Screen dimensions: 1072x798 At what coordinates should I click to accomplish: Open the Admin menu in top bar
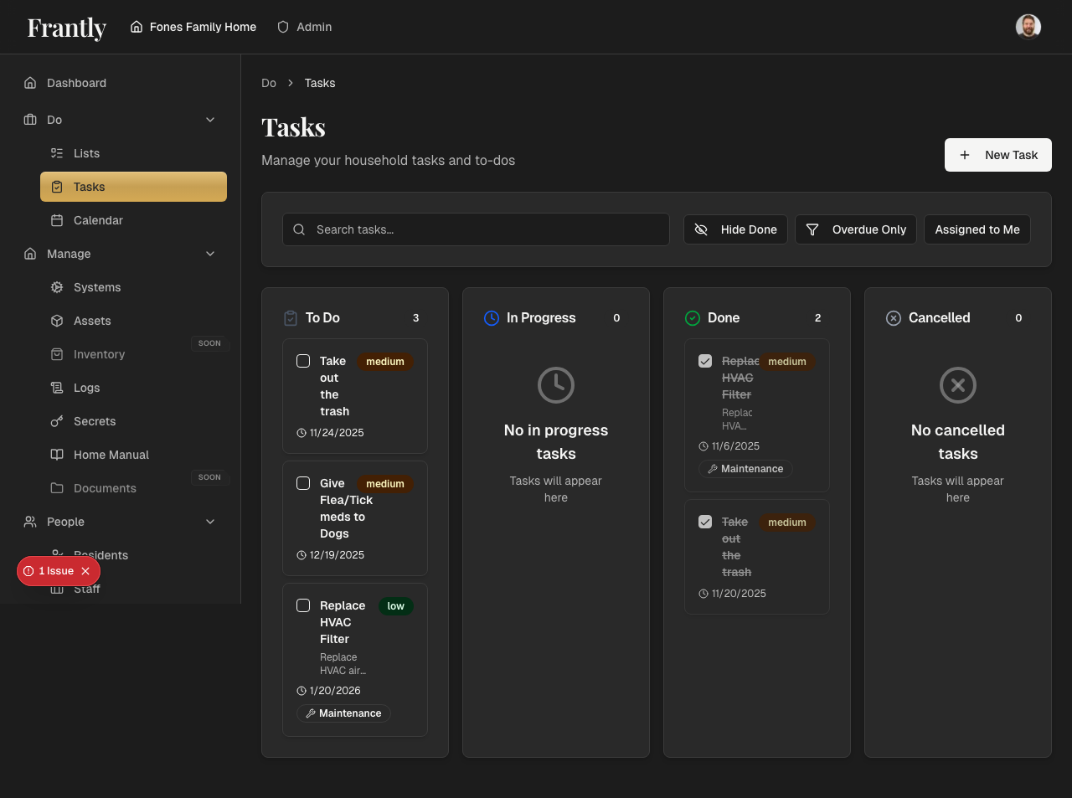point(304,26)
